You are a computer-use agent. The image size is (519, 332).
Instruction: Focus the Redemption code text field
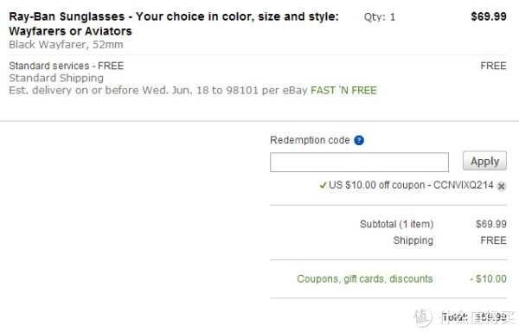[x=359, y=162]
